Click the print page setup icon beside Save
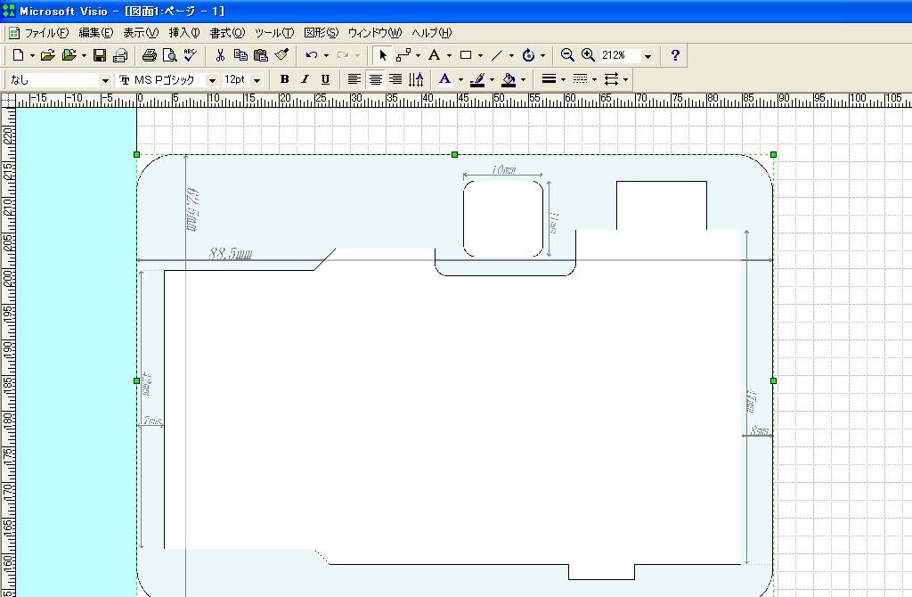Screen dimensions: 912x597 click(x=120, y=55)
